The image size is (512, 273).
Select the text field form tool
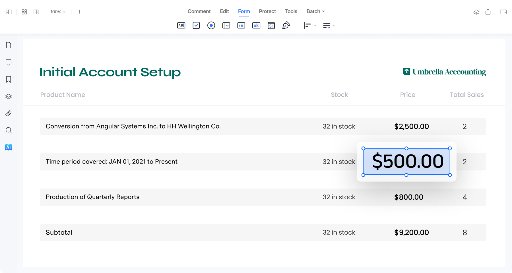[181, 26]
